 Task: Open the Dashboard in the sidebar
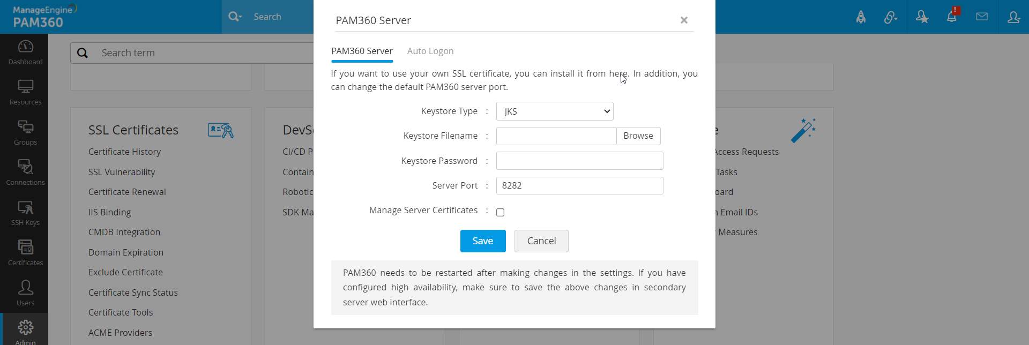(25, 53)
